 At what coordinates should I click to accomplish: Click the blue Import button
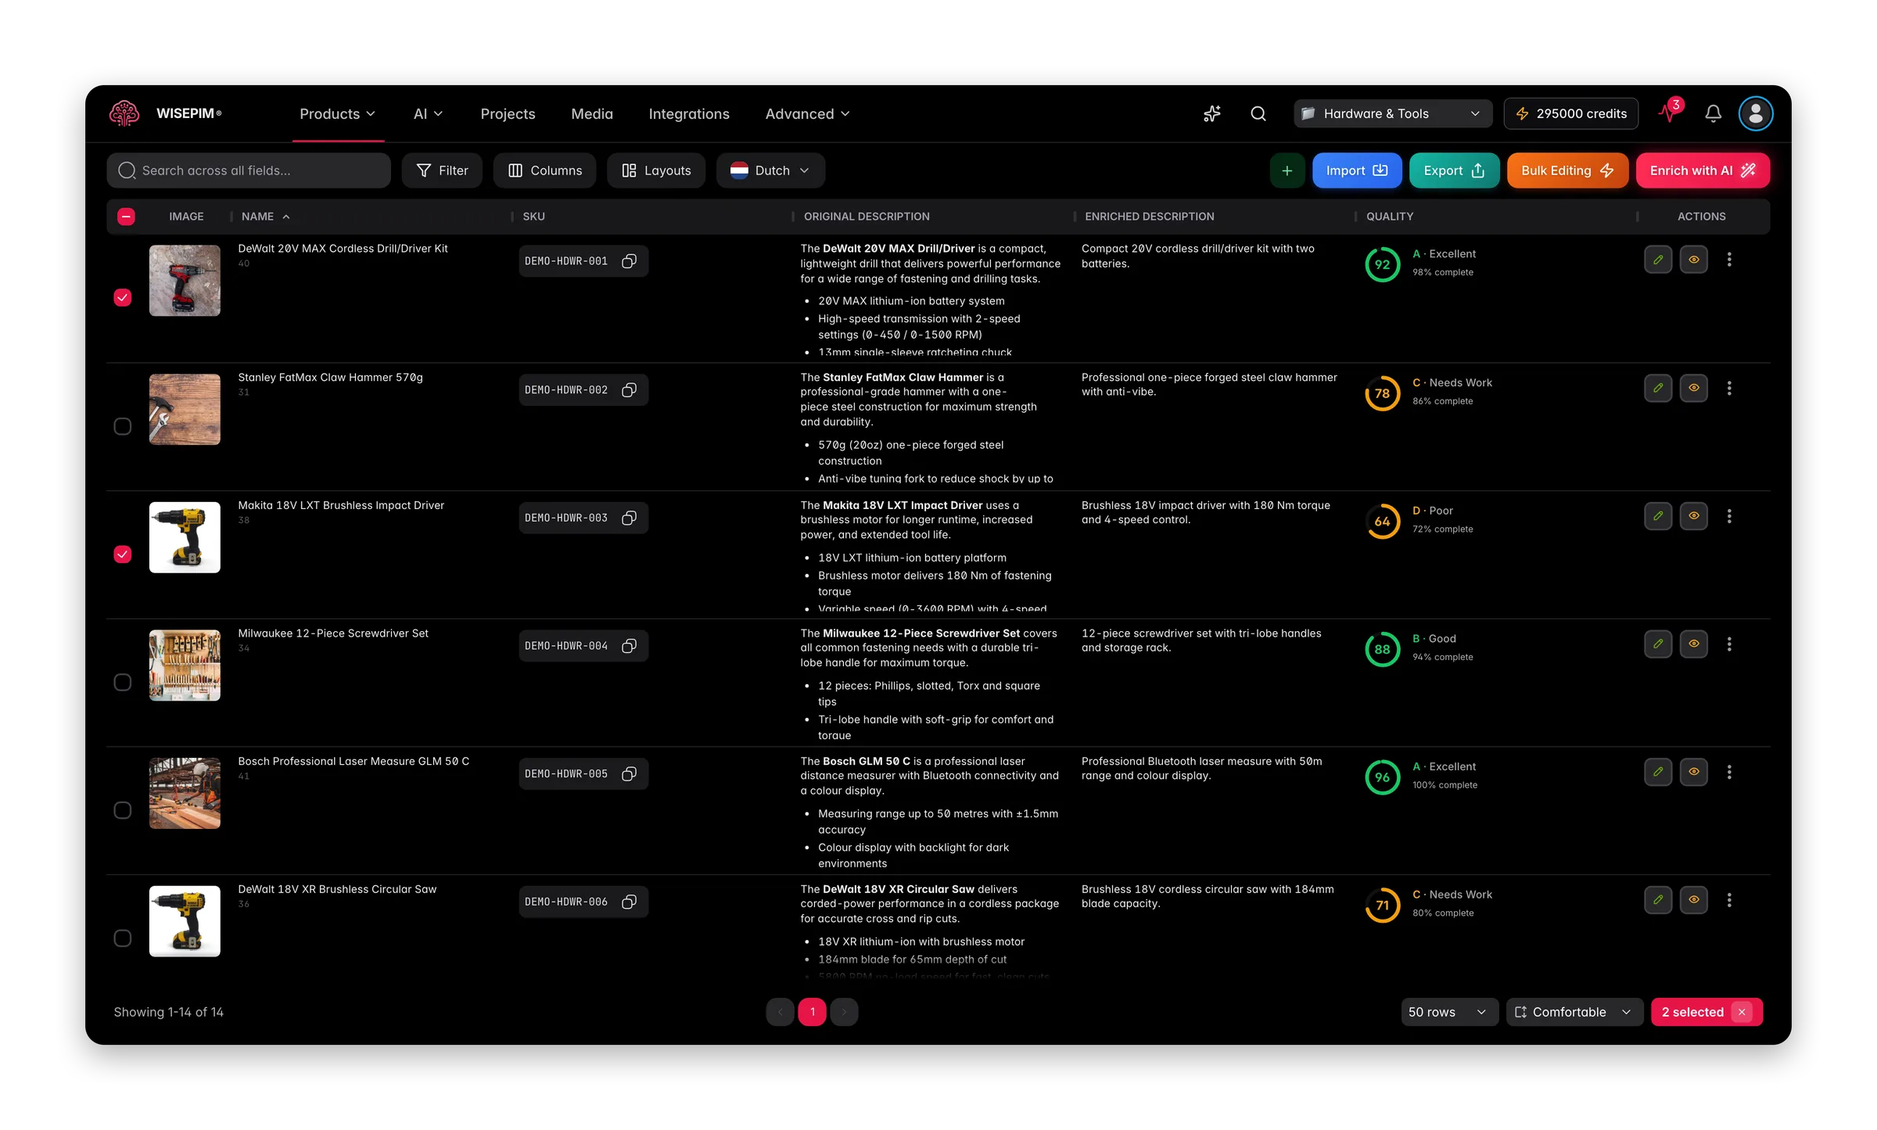click(x=1357, y=170)
